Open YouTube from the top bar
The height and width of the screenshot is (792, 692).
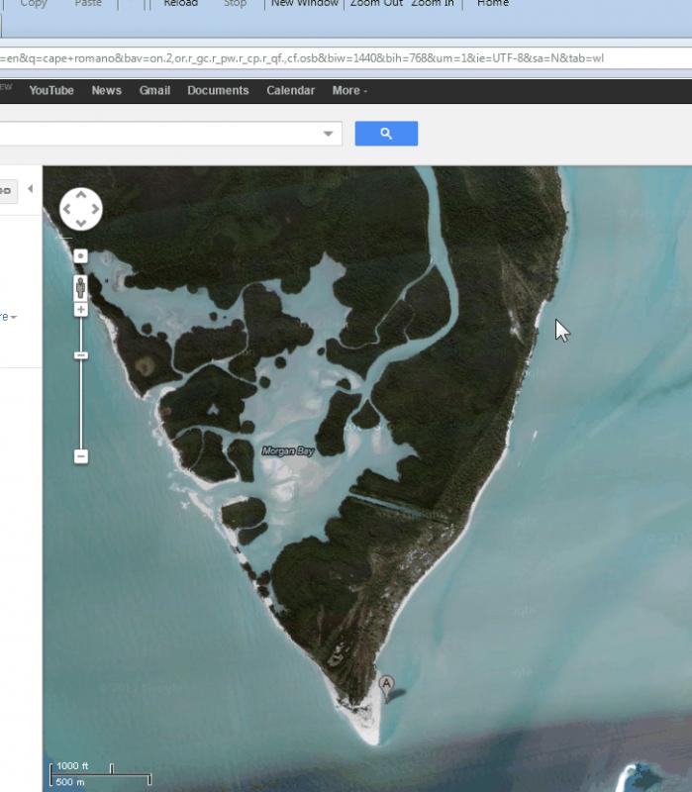(x=51, y=90)
